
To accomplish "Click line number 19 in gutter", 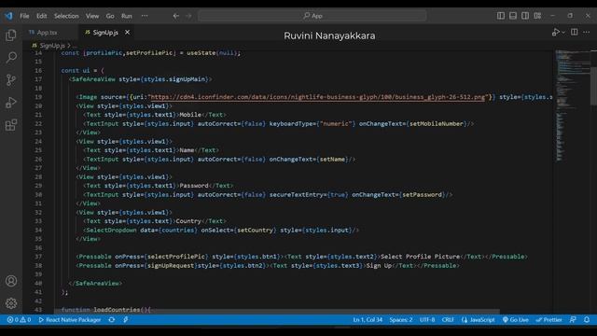I will tap(38, 97).
